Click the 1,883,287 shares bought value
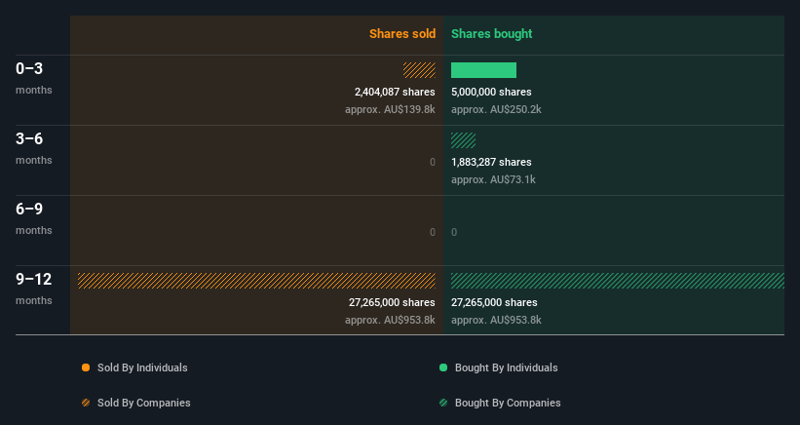 point(491,162)
